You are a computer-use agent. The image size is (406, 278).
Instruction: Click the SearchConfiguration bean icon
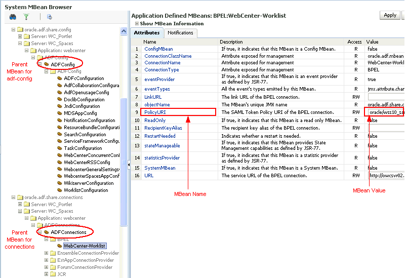click(60, 134)
